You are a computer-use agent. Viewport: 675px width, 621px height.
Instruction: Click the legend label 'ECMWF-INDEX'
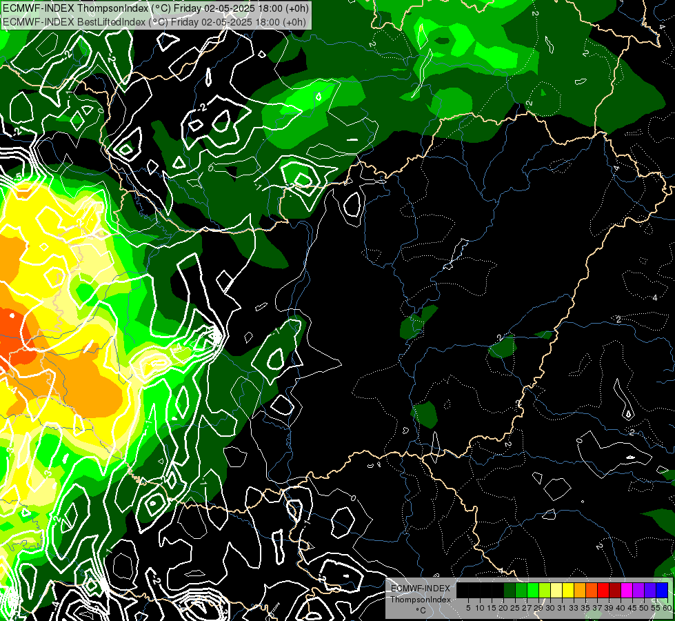(x=421, y=589)
